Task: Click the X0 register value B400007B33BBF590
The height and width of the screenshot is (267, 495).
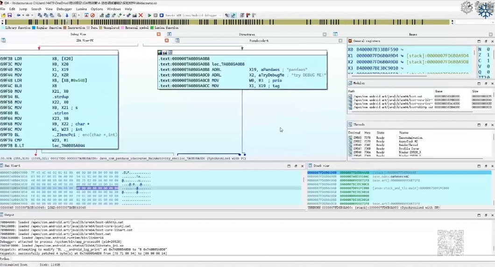Action: tap(377, 49)
